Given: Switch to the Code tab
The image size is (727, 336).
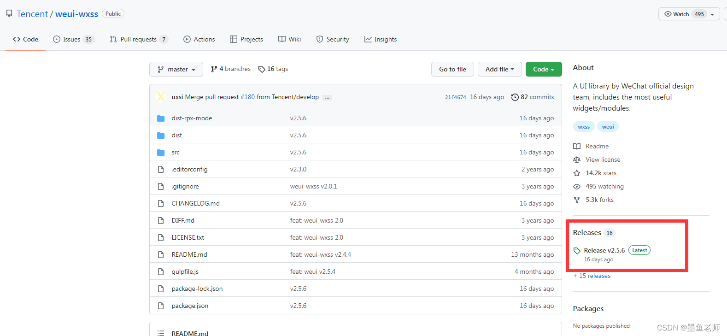Looking at the screenshot, I should 25,39.
